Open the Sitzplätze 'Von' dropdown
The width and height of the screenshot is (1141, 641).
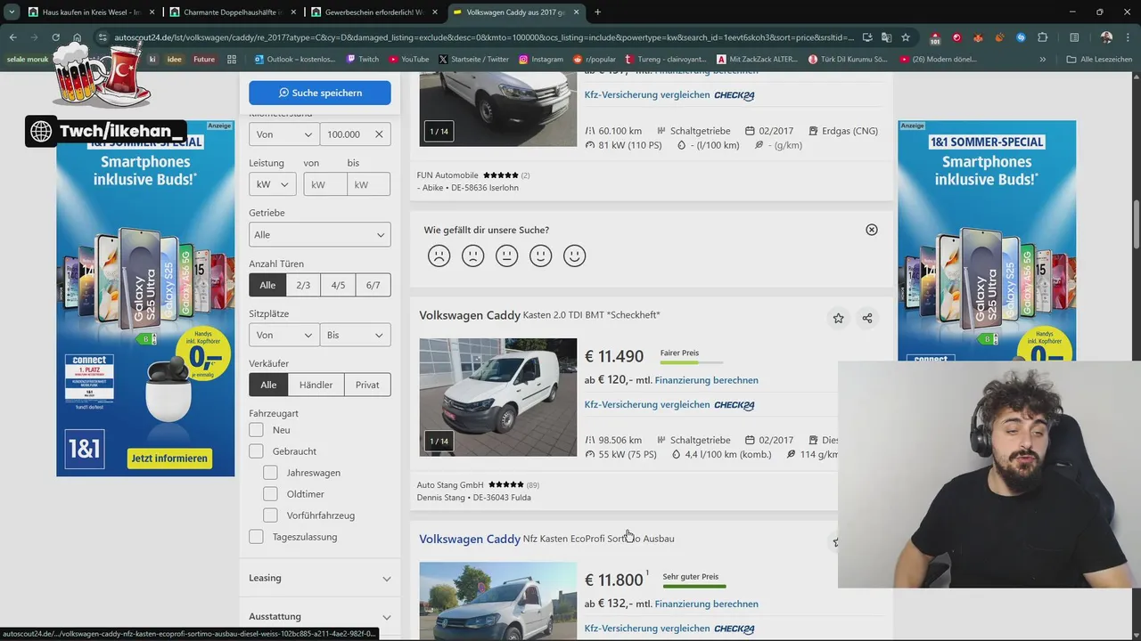[x=284, y=335]
